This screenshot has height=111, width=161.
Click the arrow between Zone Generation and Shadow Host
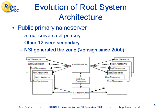click(x=80, y=86)
